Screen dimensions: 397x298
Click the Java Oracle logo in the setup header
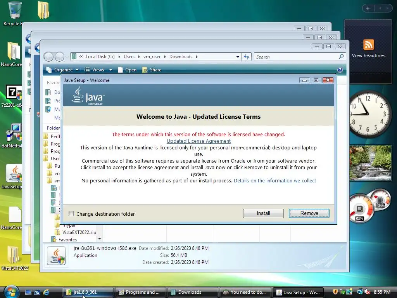[88, 96]
